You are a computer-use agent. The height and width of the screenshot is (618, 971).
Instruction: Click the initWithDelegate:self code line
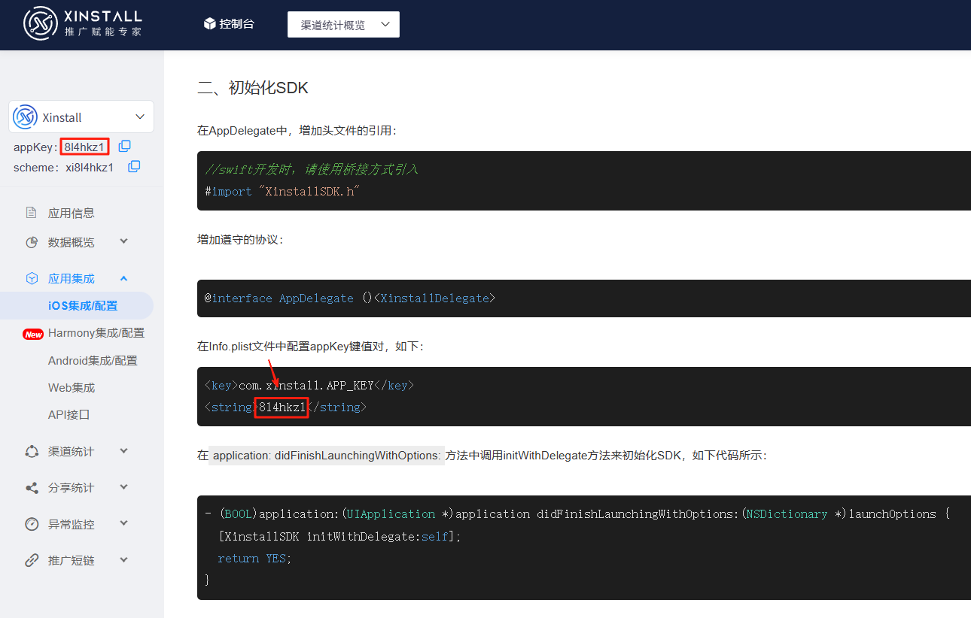point(339,537)
